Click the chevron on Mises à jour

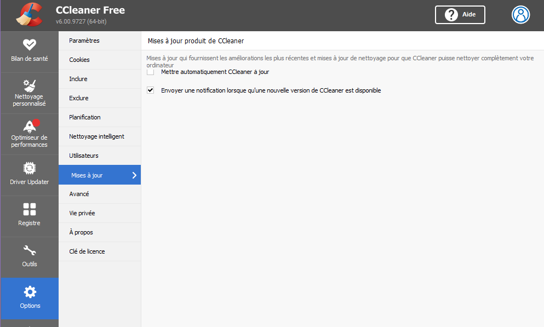[134, 175]
